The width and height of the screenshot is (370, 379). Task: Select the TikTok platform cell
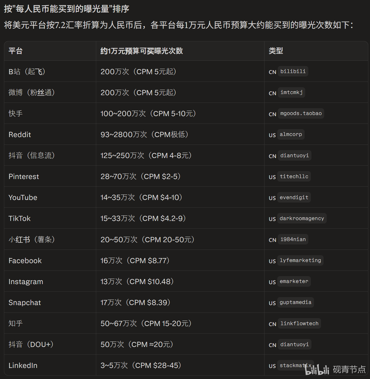(x=50, y=218)
